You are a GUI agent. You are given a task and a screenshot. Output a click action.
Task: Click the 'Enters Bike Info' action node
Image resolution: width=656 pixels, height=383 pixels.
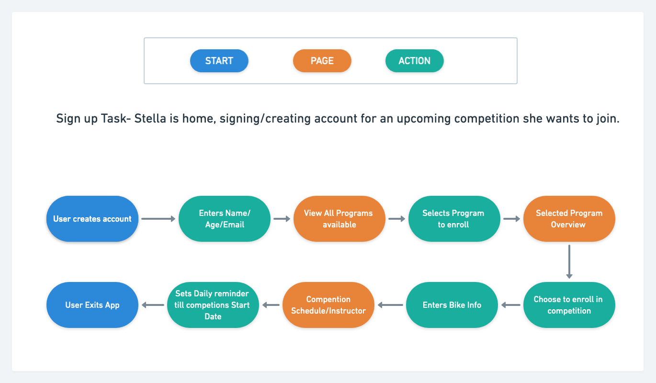pos(452,305)
